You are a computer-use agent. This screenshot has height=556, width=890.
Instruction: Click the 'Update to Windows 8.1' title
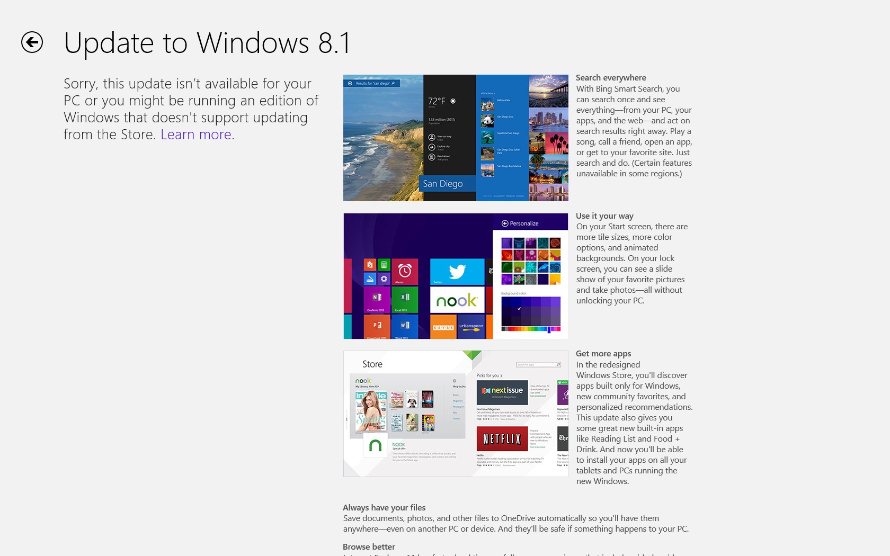207,43
